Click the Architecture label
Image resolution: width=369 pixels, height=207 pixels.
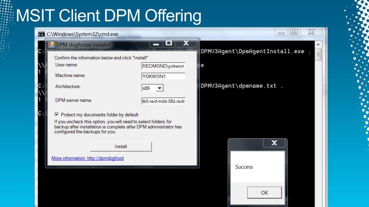[68, 87]
